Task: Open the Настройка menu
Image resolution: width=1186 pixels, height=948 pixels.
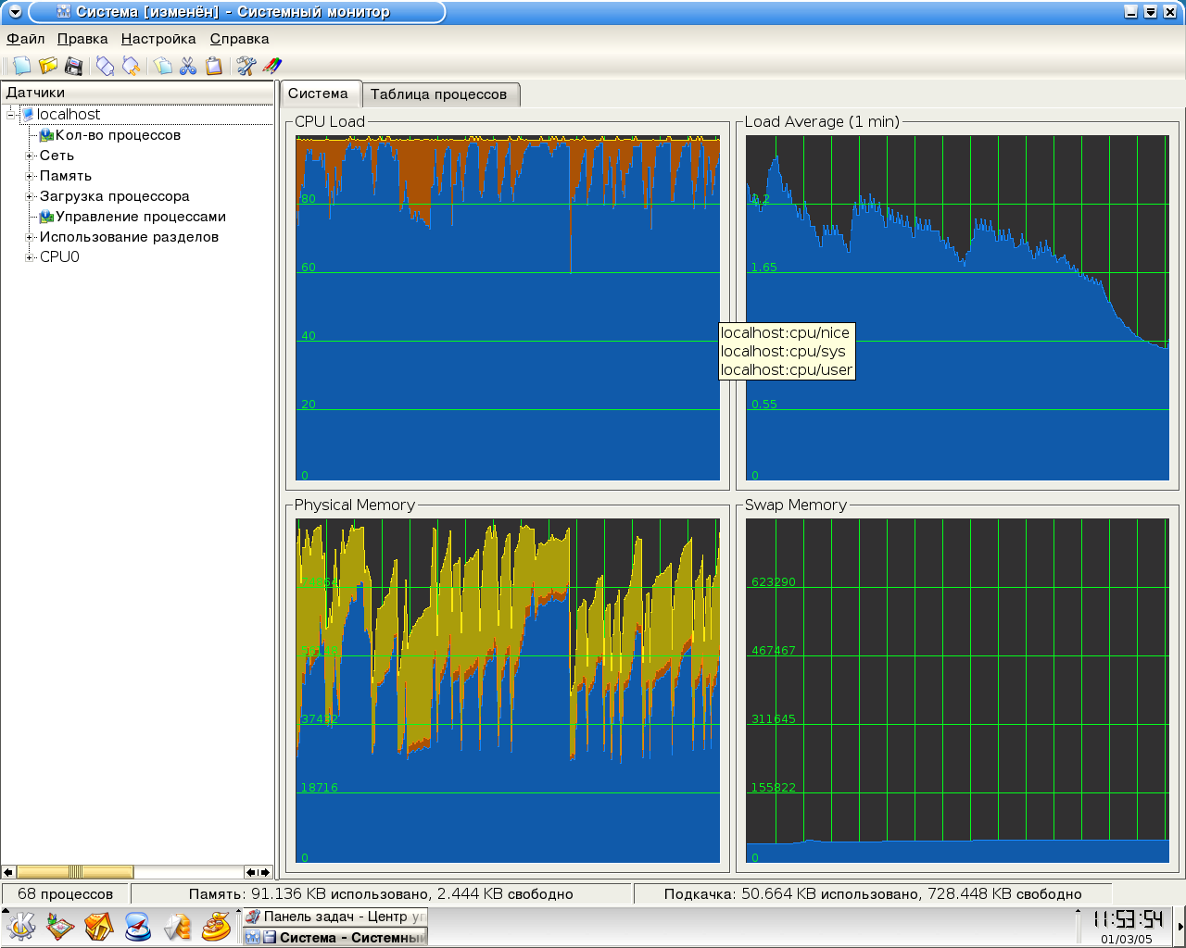Action: [158, 39]
